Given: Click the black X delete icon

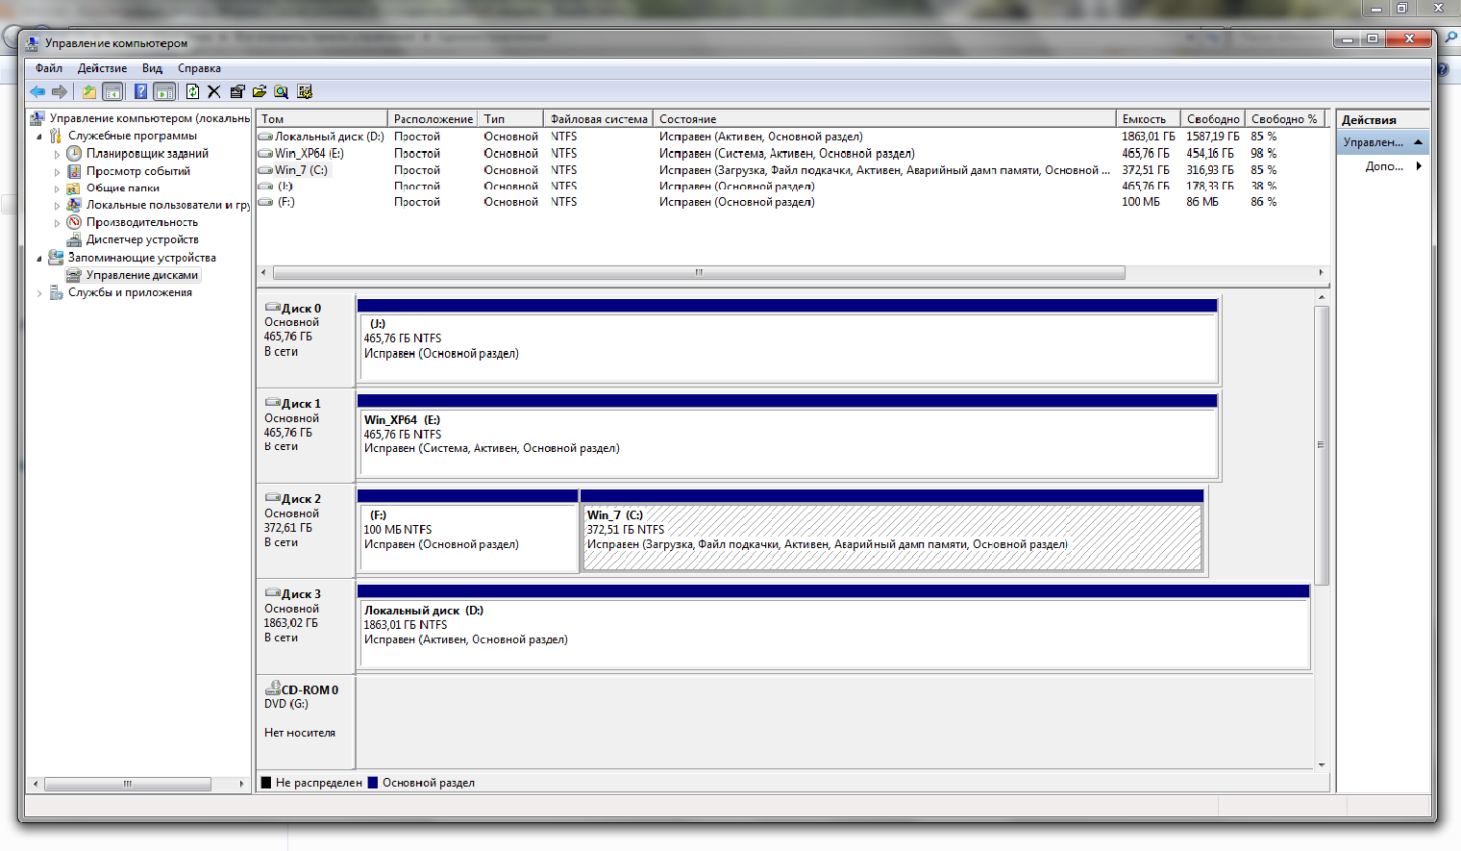Looking at the screenshot, I should (213, 91).
